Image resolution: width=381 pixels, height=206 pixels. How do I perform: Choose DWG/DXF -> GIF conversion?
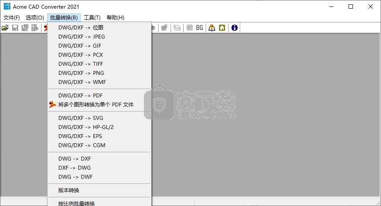click(x=100, y=46)
